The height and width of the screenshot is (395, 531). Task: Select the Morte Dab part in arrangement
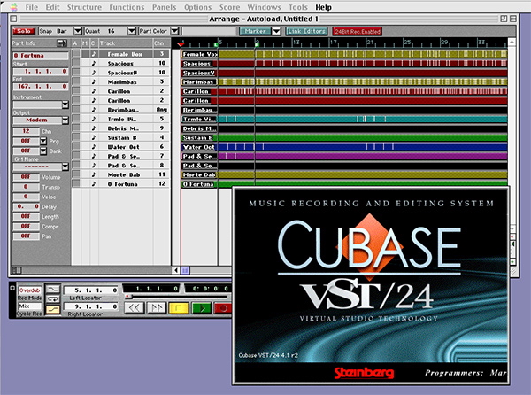[344, 174]
